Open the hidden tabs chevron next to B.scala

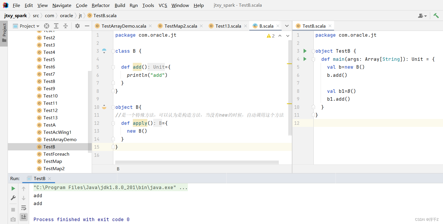click(x=287, y=26)
